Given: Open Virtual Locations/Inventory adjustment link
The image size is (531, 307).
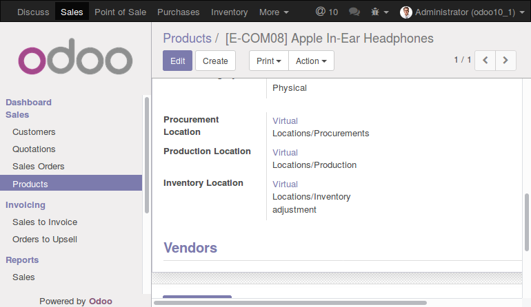Looking at the screenshot, I should 311,197.
